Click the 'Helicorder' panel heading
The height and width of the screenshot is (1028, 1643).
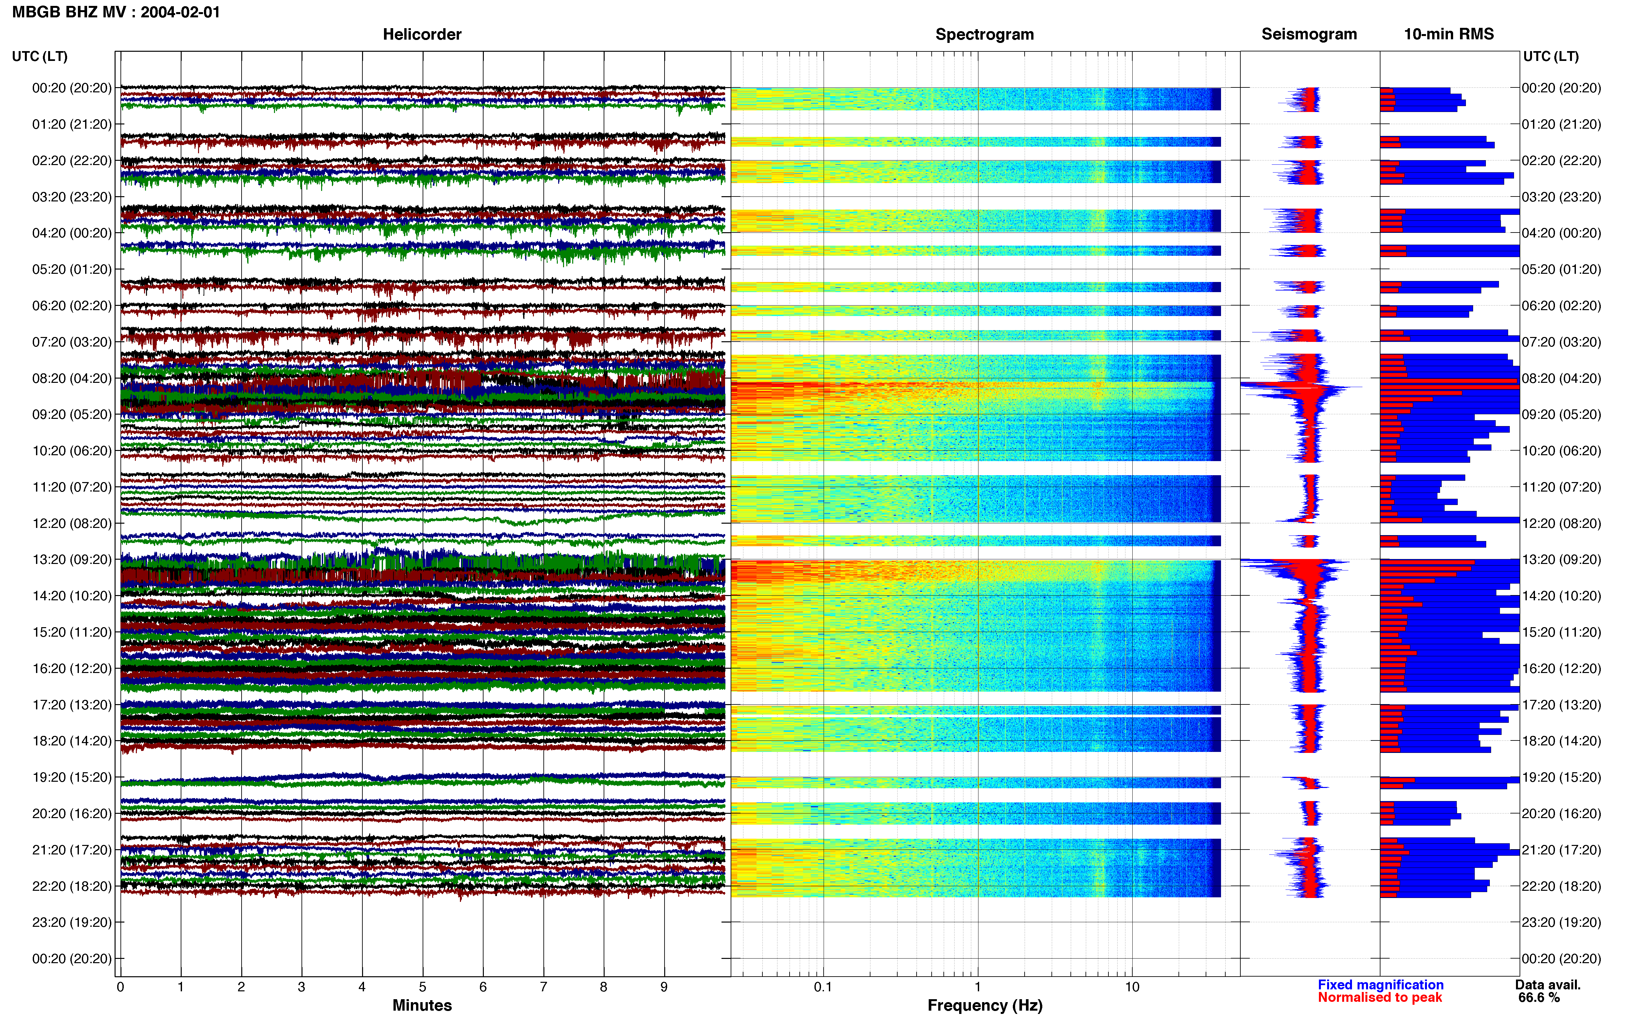click(x=422, y=34)
